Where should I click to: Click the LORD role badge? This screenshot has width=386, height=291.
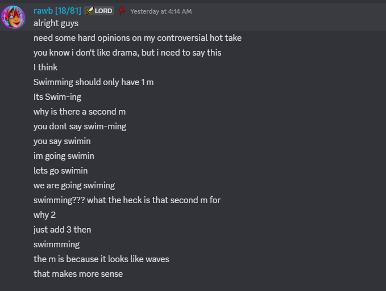point(99,11)
